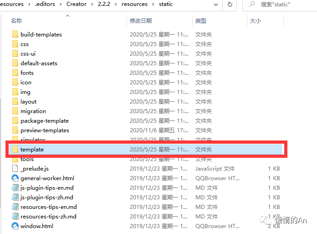Image resolution: width=317 pixels, height=234 pixels.
Task: Click the css folder icon
Action: [x=15, y=44]
